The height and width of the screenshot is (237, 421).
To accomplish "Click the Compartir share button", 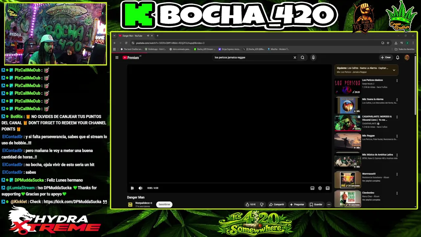I will click(277, 204).
